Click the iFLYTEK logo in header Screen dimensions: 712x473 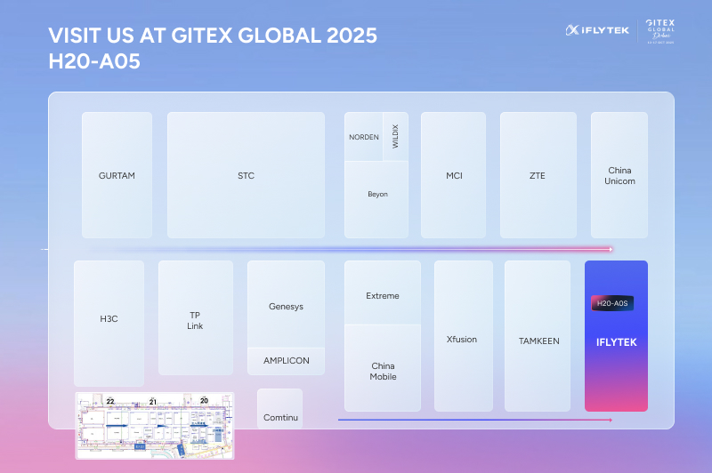[x=597, y=30]
